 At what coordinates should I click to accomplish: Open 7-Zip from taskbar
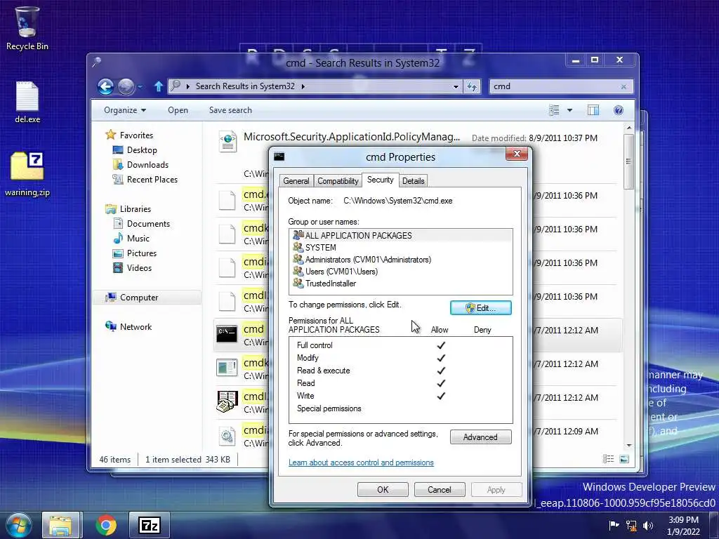point(150,525)
